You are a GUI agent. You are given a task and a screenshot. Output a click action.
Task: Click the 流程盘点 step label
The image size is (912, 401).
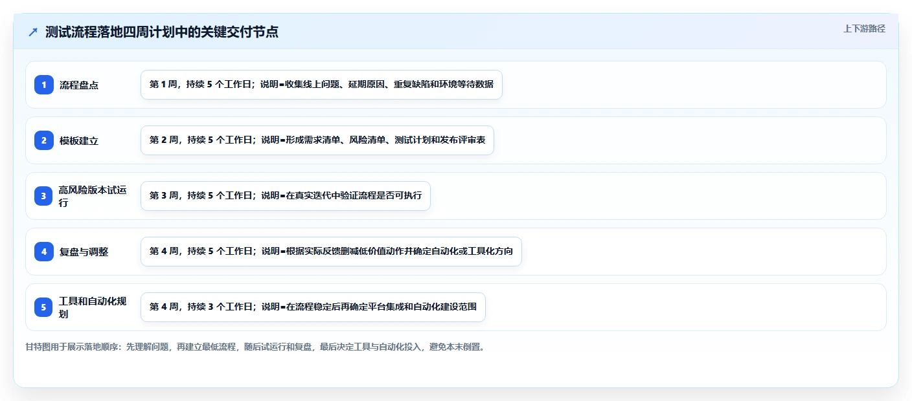(x=79, y=85)
